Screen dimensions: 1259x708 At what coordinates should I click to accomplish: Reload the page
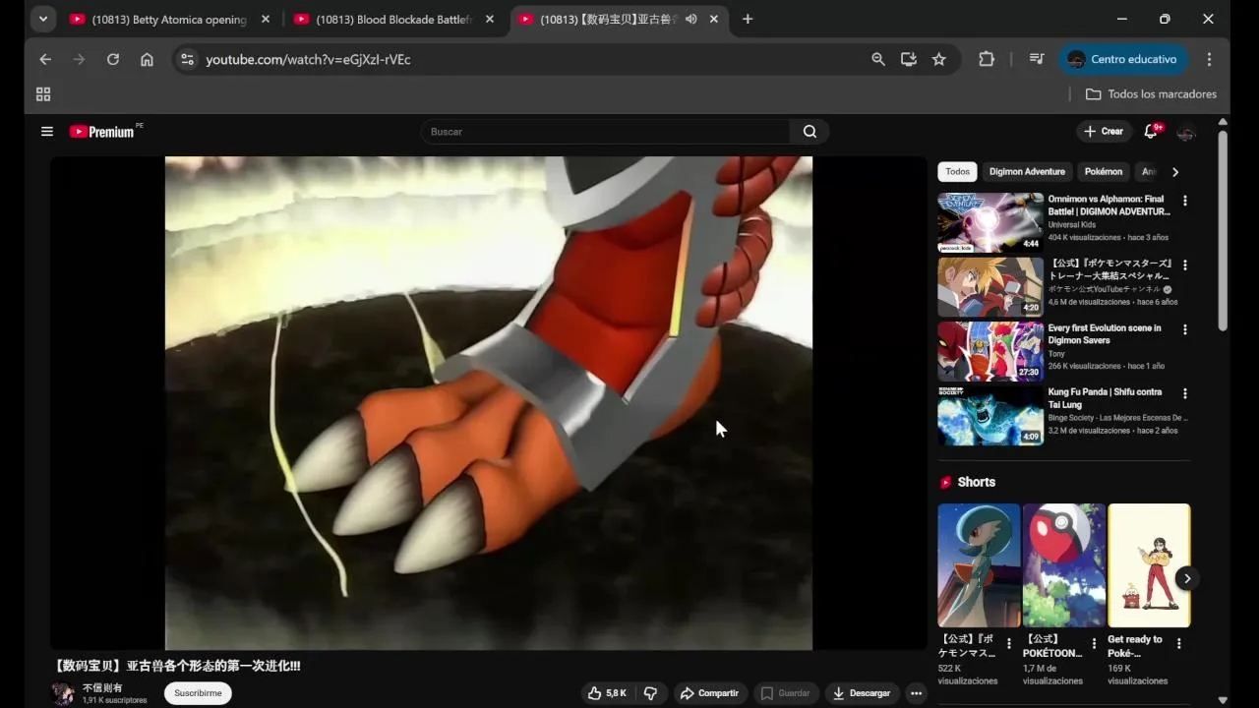pyautogui.click(x=113, y=59)
